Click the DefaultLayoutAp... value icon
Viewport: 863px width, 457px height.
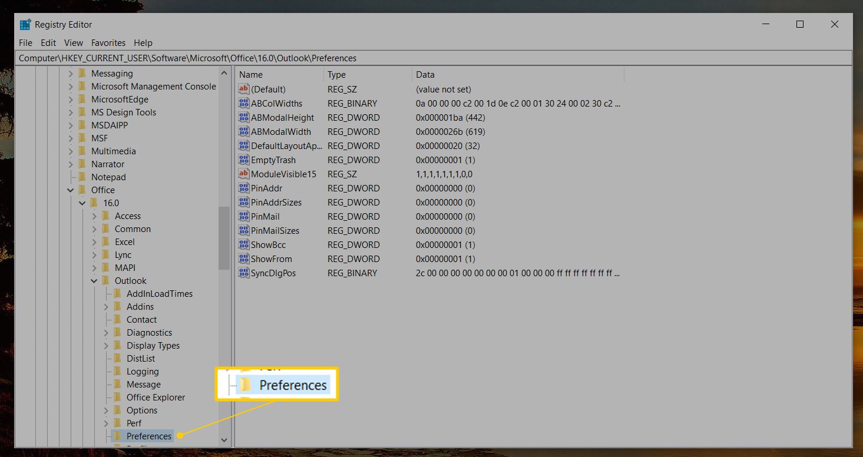click(x=244, y=145)
